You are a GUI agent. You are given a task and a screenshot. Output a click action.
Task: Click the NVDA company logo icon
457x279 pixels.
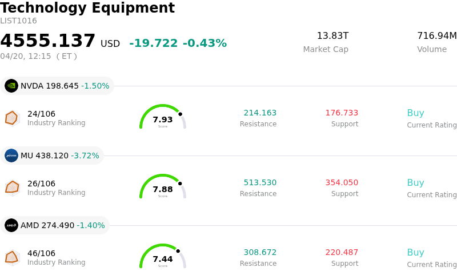pyautogui.click(x=11, y=86)
